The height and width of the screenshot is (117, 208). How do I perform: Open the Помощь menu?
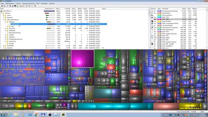pyautogui.click(x=51, y=4)
